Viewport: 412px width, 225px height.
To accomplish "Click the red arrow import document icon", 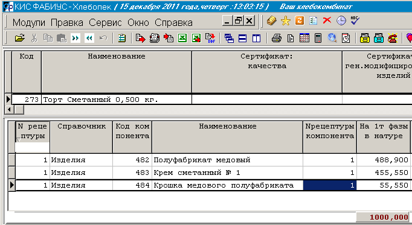I will (x=169, y=38).
